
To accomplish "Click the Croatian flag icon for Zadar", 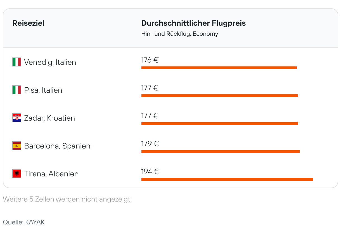I will [17, 118].
